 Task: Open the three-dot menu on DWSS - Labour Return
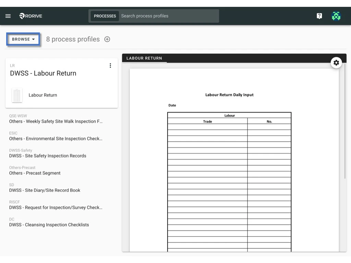point(110,65)
